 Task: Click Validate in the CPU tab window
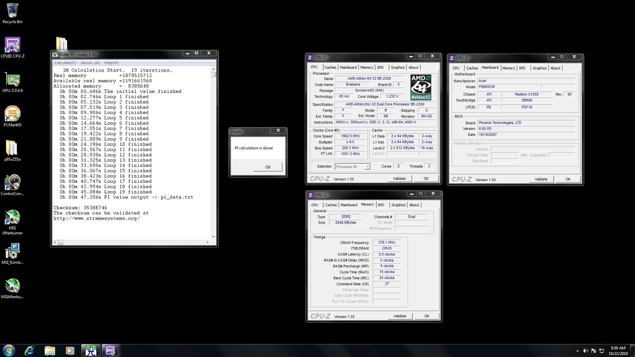click(x=399, y=179)
